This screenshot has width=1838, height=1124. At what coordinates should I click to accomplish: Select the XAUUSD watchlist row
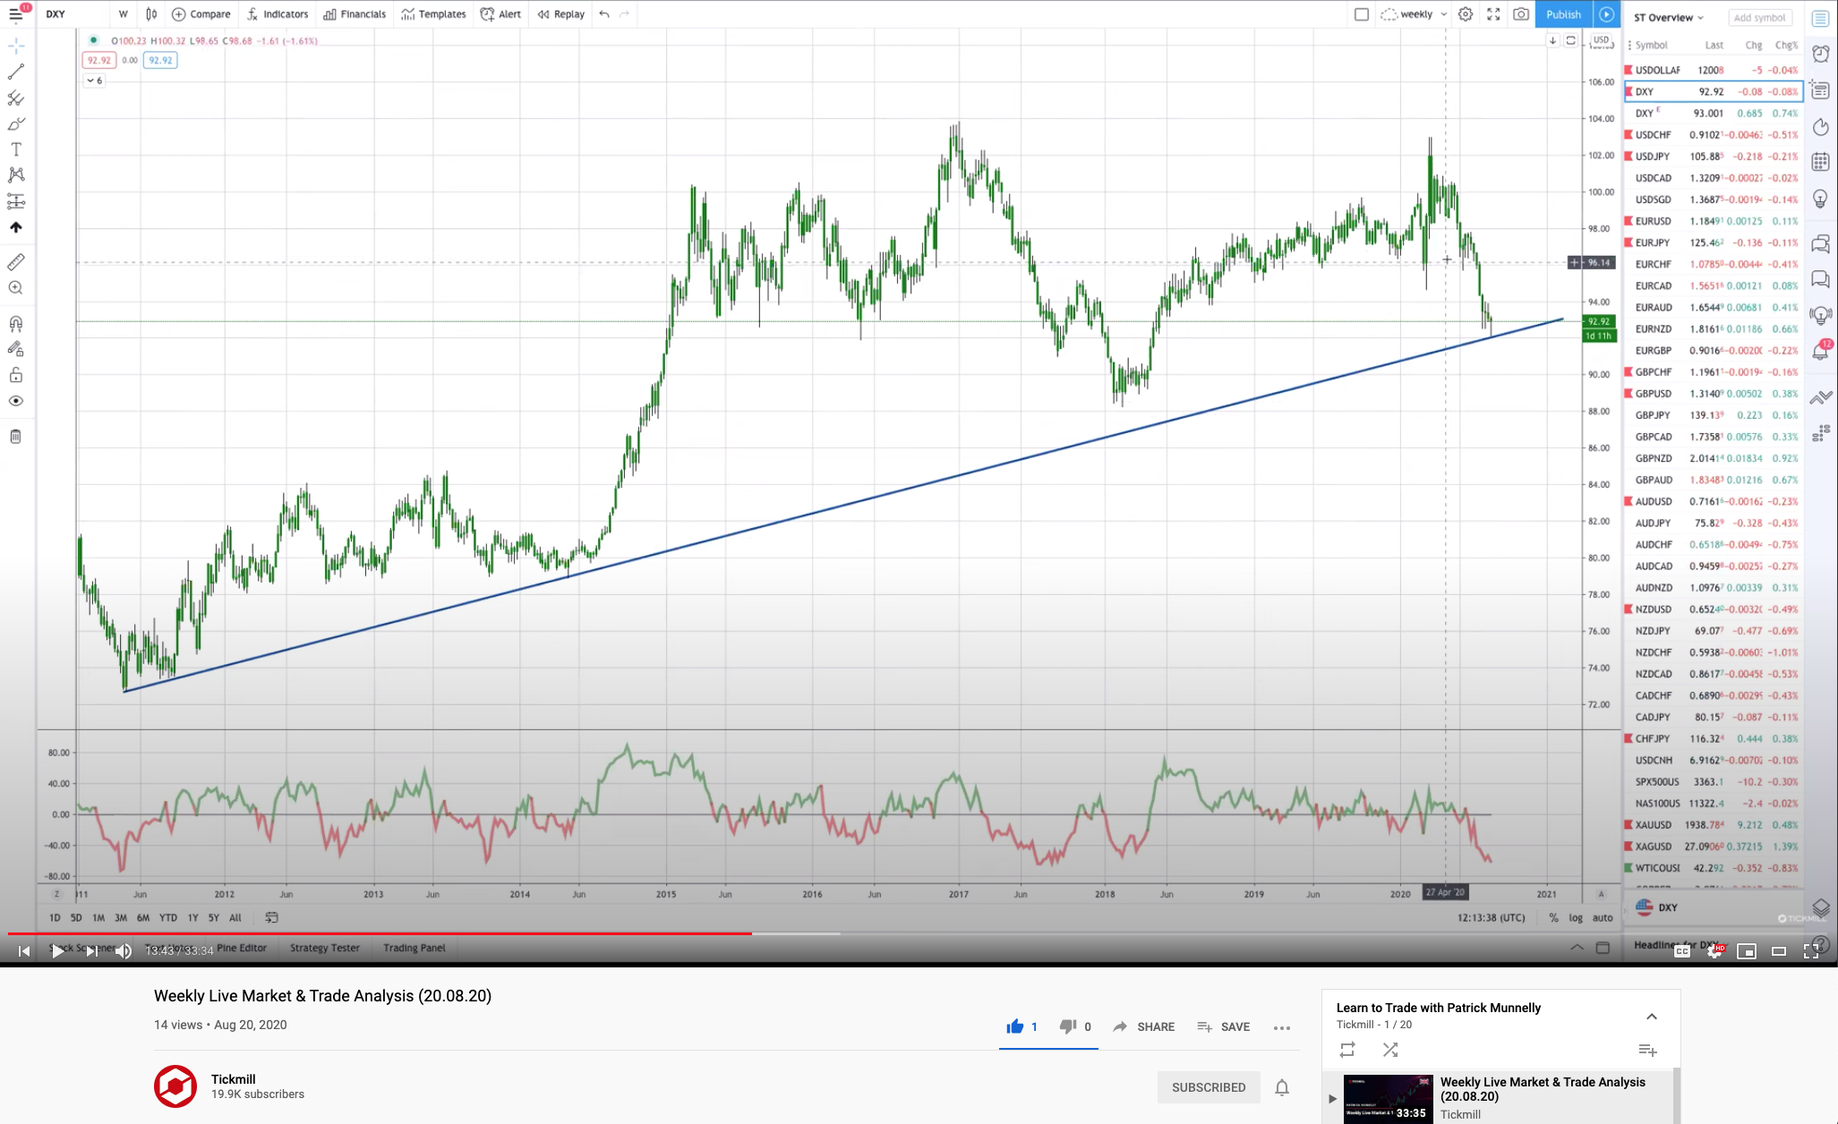point(1714,825)
